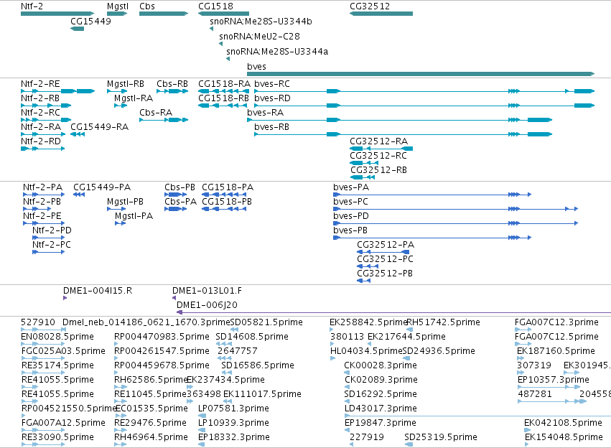The width and height of the screenshot is (611, 448).
Task: Click the CG15449 gene label
Action: [x=90, y=21]
